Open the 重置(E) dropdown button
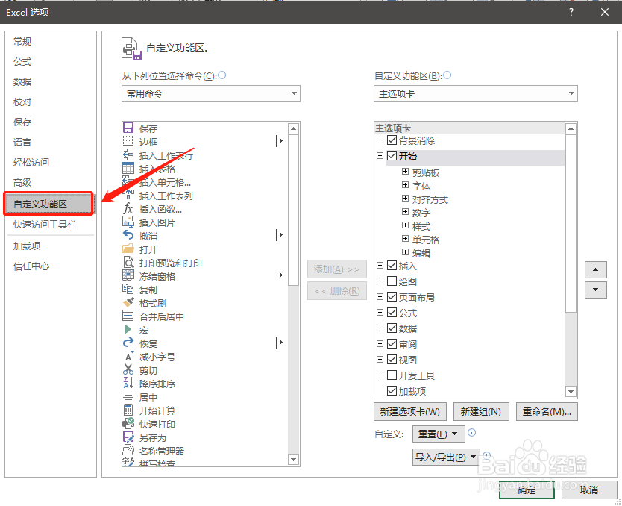 [439, 434]
